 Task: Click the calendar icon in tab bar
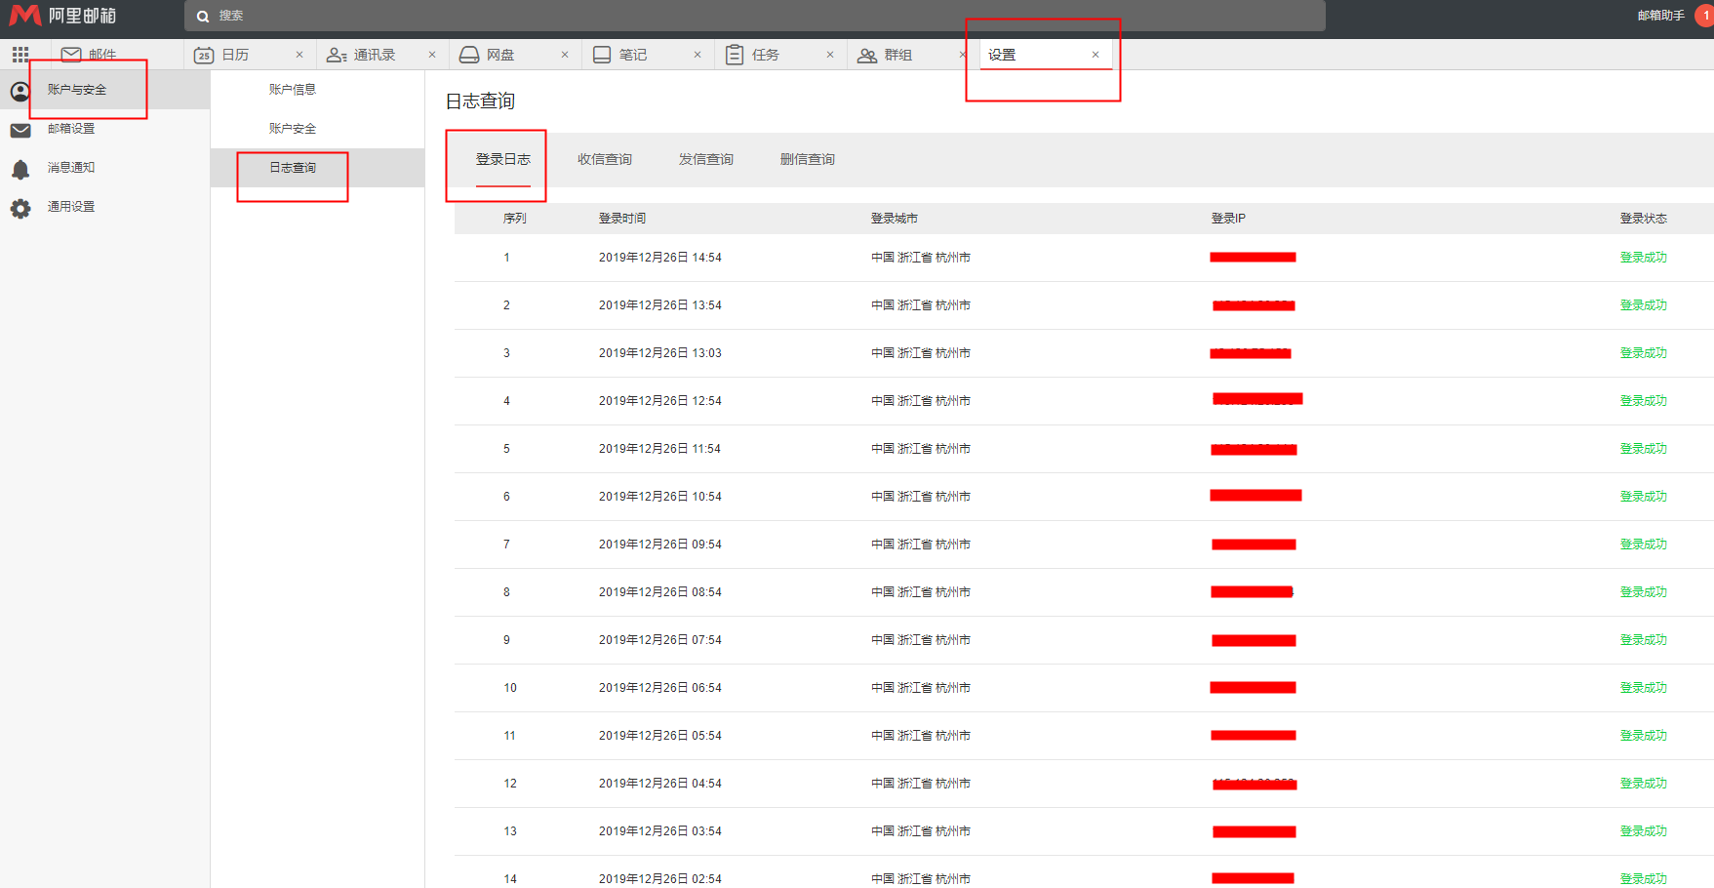pyautogui.click(x=204, y=56)
